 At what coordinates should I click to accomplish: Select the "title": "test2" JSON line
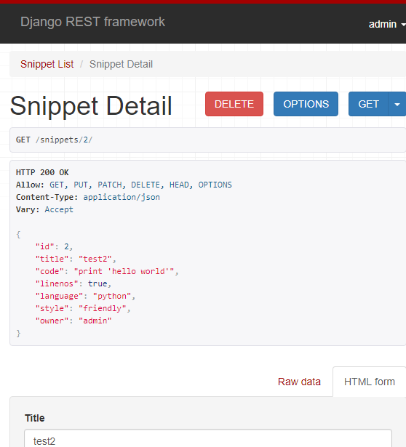(76, 259)
